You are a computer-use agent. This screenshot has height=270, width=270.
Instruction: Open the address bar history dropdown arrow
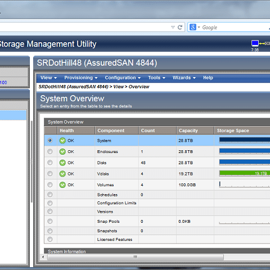pyautogui.click(x=173, y=28)
